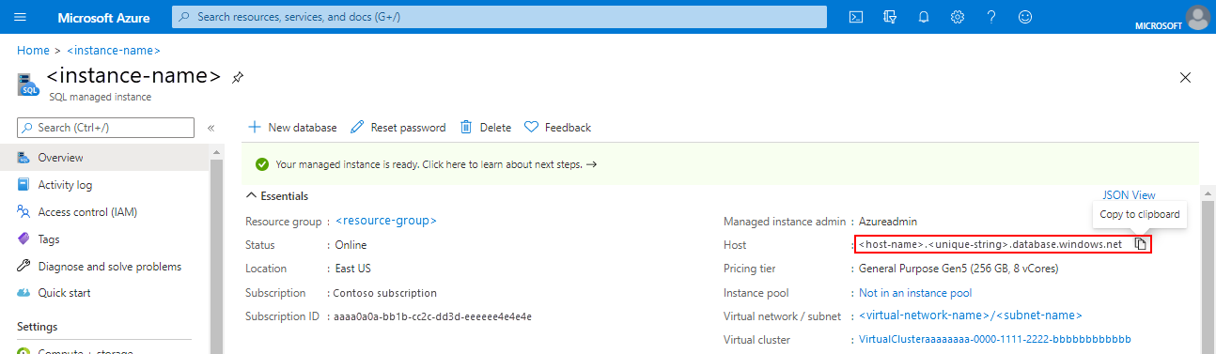Click the green ready checkmark icon
1216x354 pixels.
[263, 164]
